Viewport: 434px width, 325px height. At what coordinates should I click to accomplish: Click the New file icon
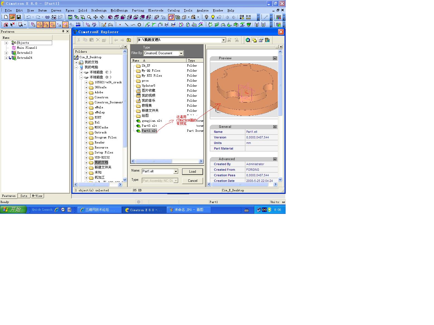click(x=6, y=17)
